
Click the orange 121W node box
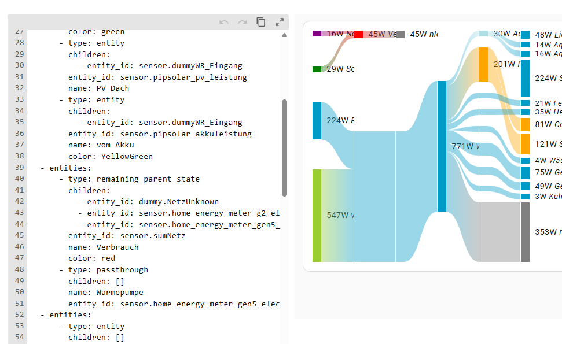tap(525, 145)
